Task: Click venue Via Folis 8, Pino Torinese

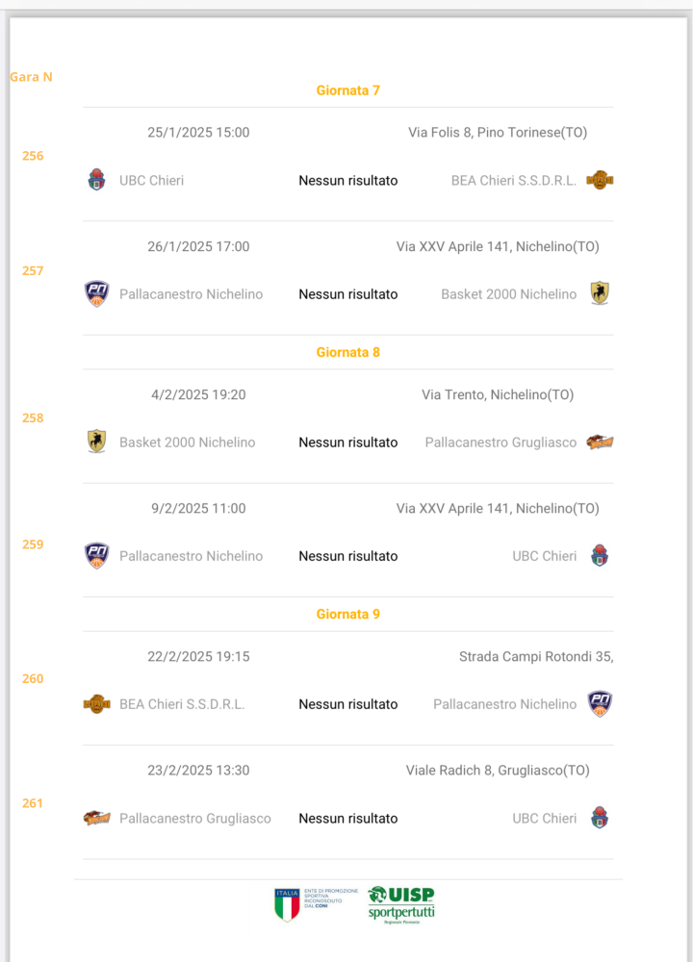Action: click(x=498, y=133)
